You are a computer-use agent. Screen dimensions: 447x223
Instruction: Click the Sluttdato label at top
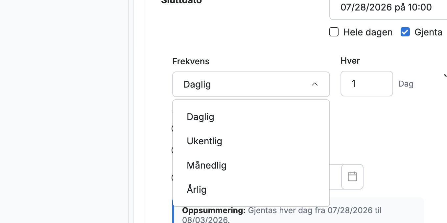181,2
